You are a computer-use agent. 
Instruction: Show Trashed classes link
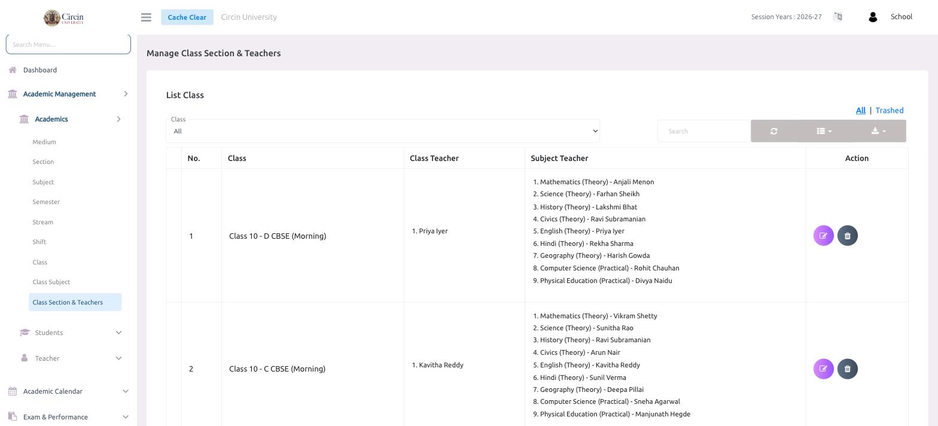click(890, 110)
